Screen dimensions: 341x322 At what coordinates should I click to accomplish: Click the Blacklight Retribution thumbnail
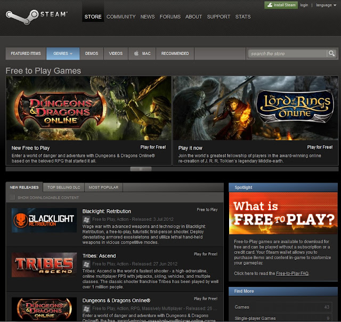click(x=44, y=220)
